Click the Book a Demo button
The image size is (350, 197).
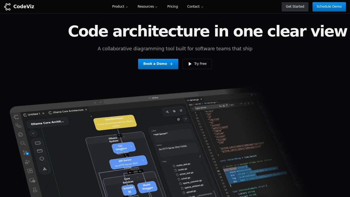coord(158,64)
